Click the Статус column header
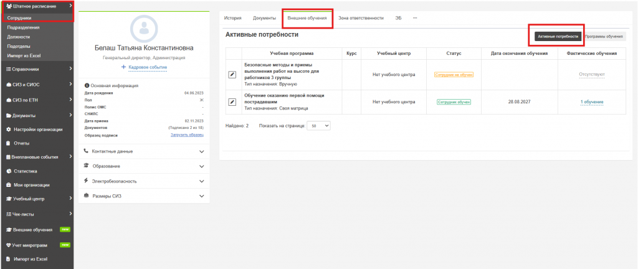 pos(454,53)
